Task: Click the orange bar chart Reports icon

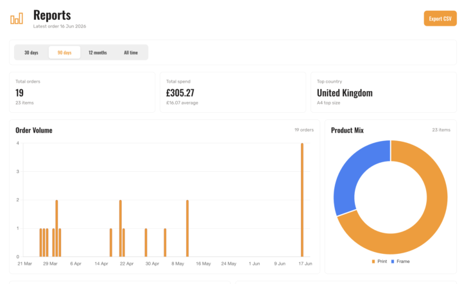Action: (17, 19)
